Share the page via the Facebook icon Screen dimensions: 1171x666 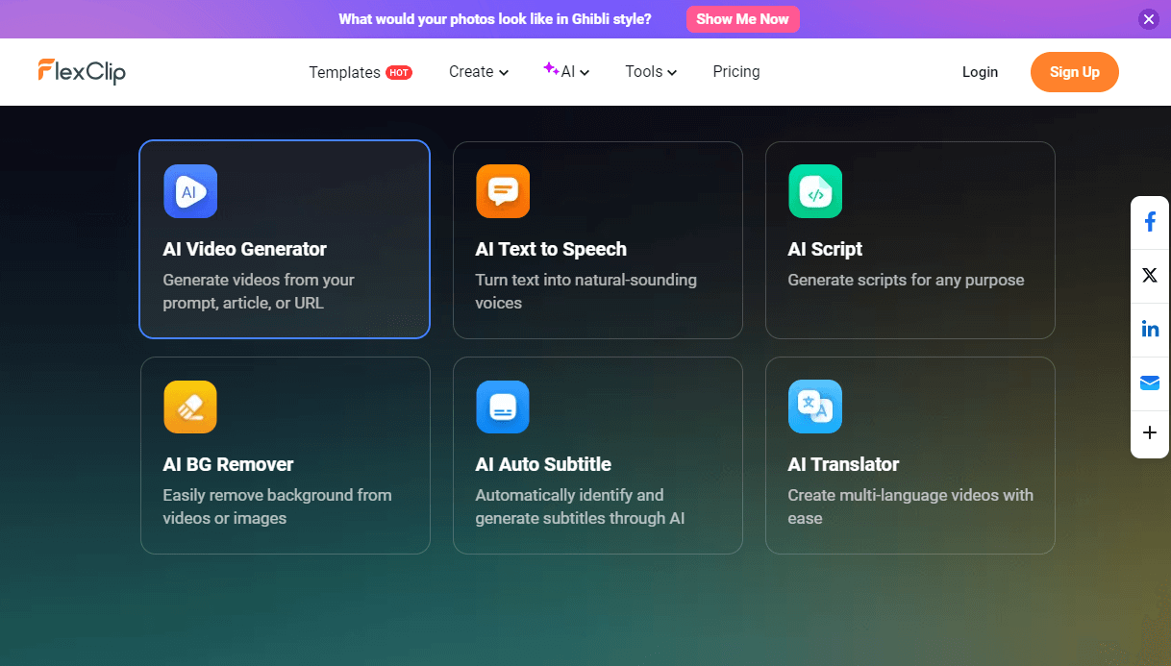tap(1150, 221)
